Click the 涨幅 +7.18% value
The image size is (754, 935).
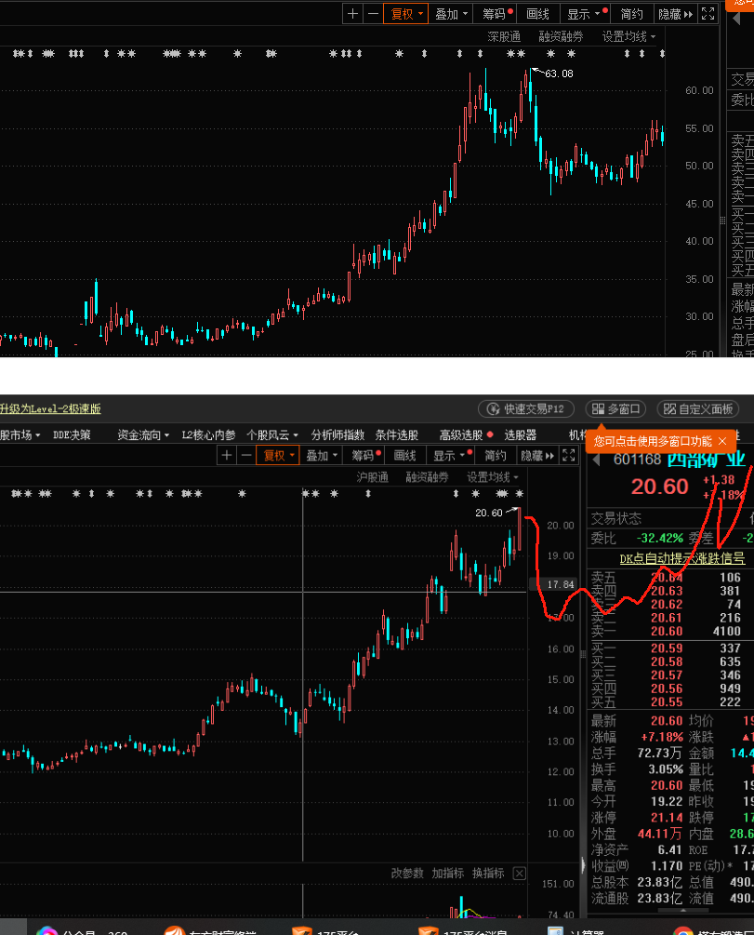(x=662, y=737)
